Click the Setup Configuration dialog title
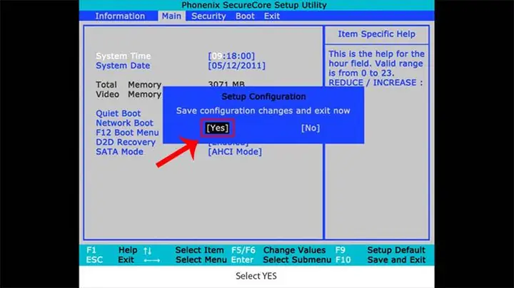Viewport: 514px width, 288px height. pyautogui.click(x=263, y=96)
